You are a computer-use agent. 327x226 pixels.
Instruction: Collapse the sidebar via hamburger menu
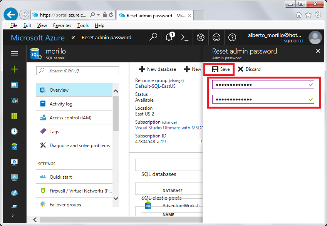coord(14,53)
